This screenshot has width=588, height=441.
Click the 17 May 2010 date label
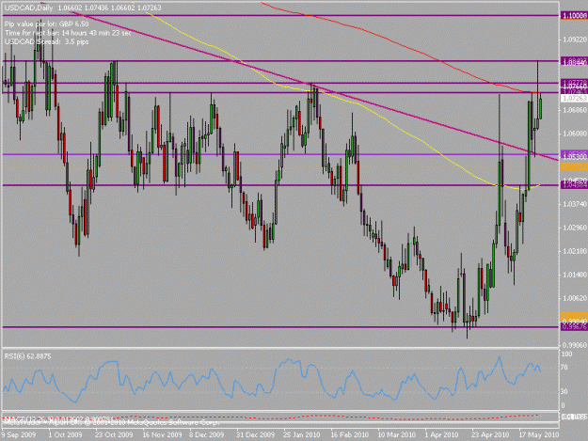pos(538,434)
